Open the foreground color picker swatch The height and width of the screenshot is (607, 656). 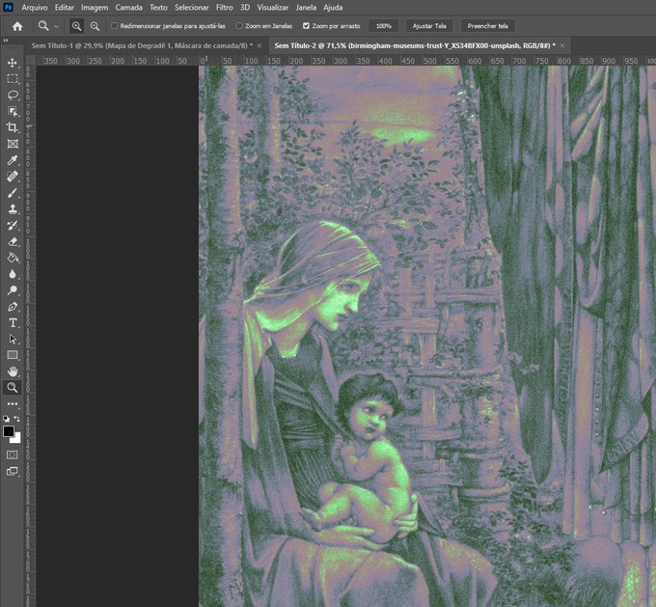[8, 431]
